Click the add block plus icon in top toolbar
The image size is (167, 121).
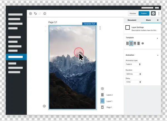[30, 13]
